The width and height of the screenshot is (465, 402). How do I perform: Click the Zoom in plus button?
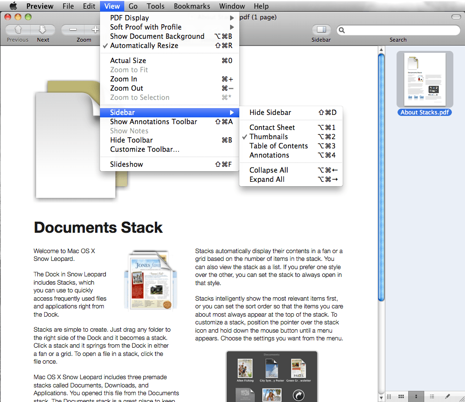(95, 30)
